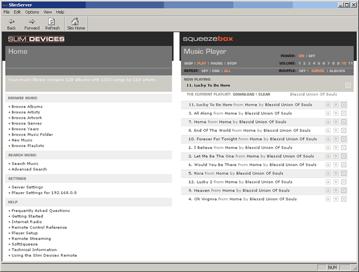The height and width of the screenshot is (272, 359).
Task: Pause the music playback
Action: pos(216,64)
